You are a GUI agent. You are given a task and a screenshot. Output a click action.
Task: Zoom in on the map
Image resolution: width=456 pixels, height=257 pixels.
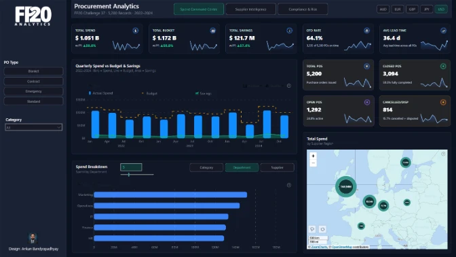point(313,156)
